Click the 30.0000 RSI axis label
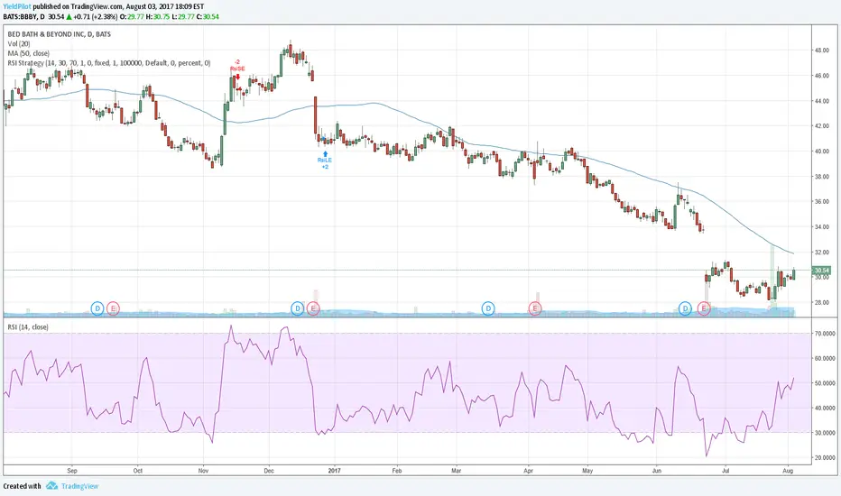This screenshot has width=841, height=496. pos(825,433)
